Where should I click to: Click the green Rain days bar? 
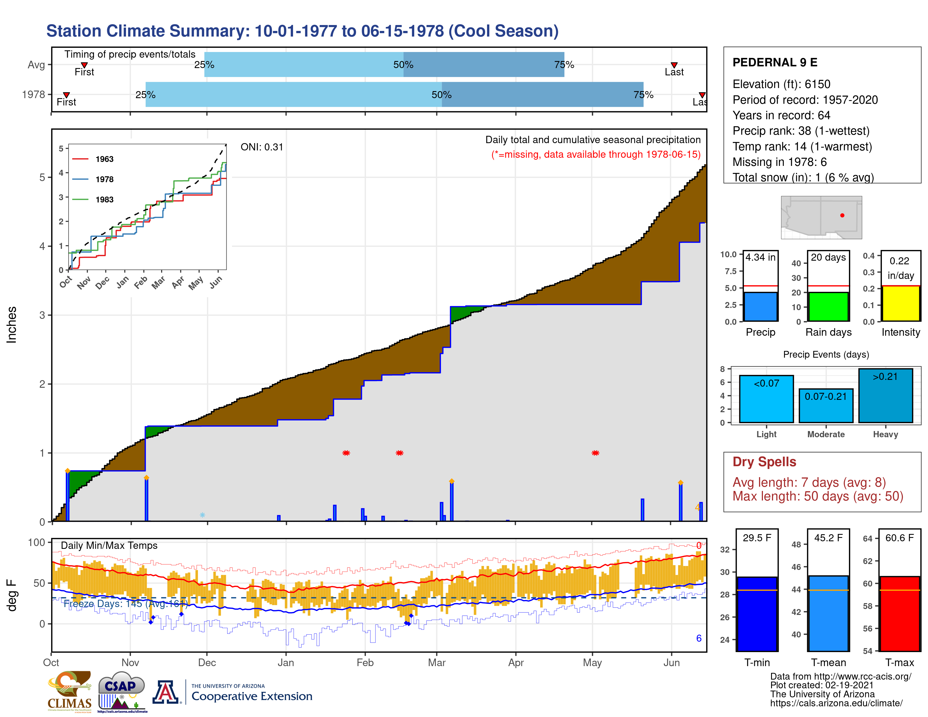(x=828, y=307)
